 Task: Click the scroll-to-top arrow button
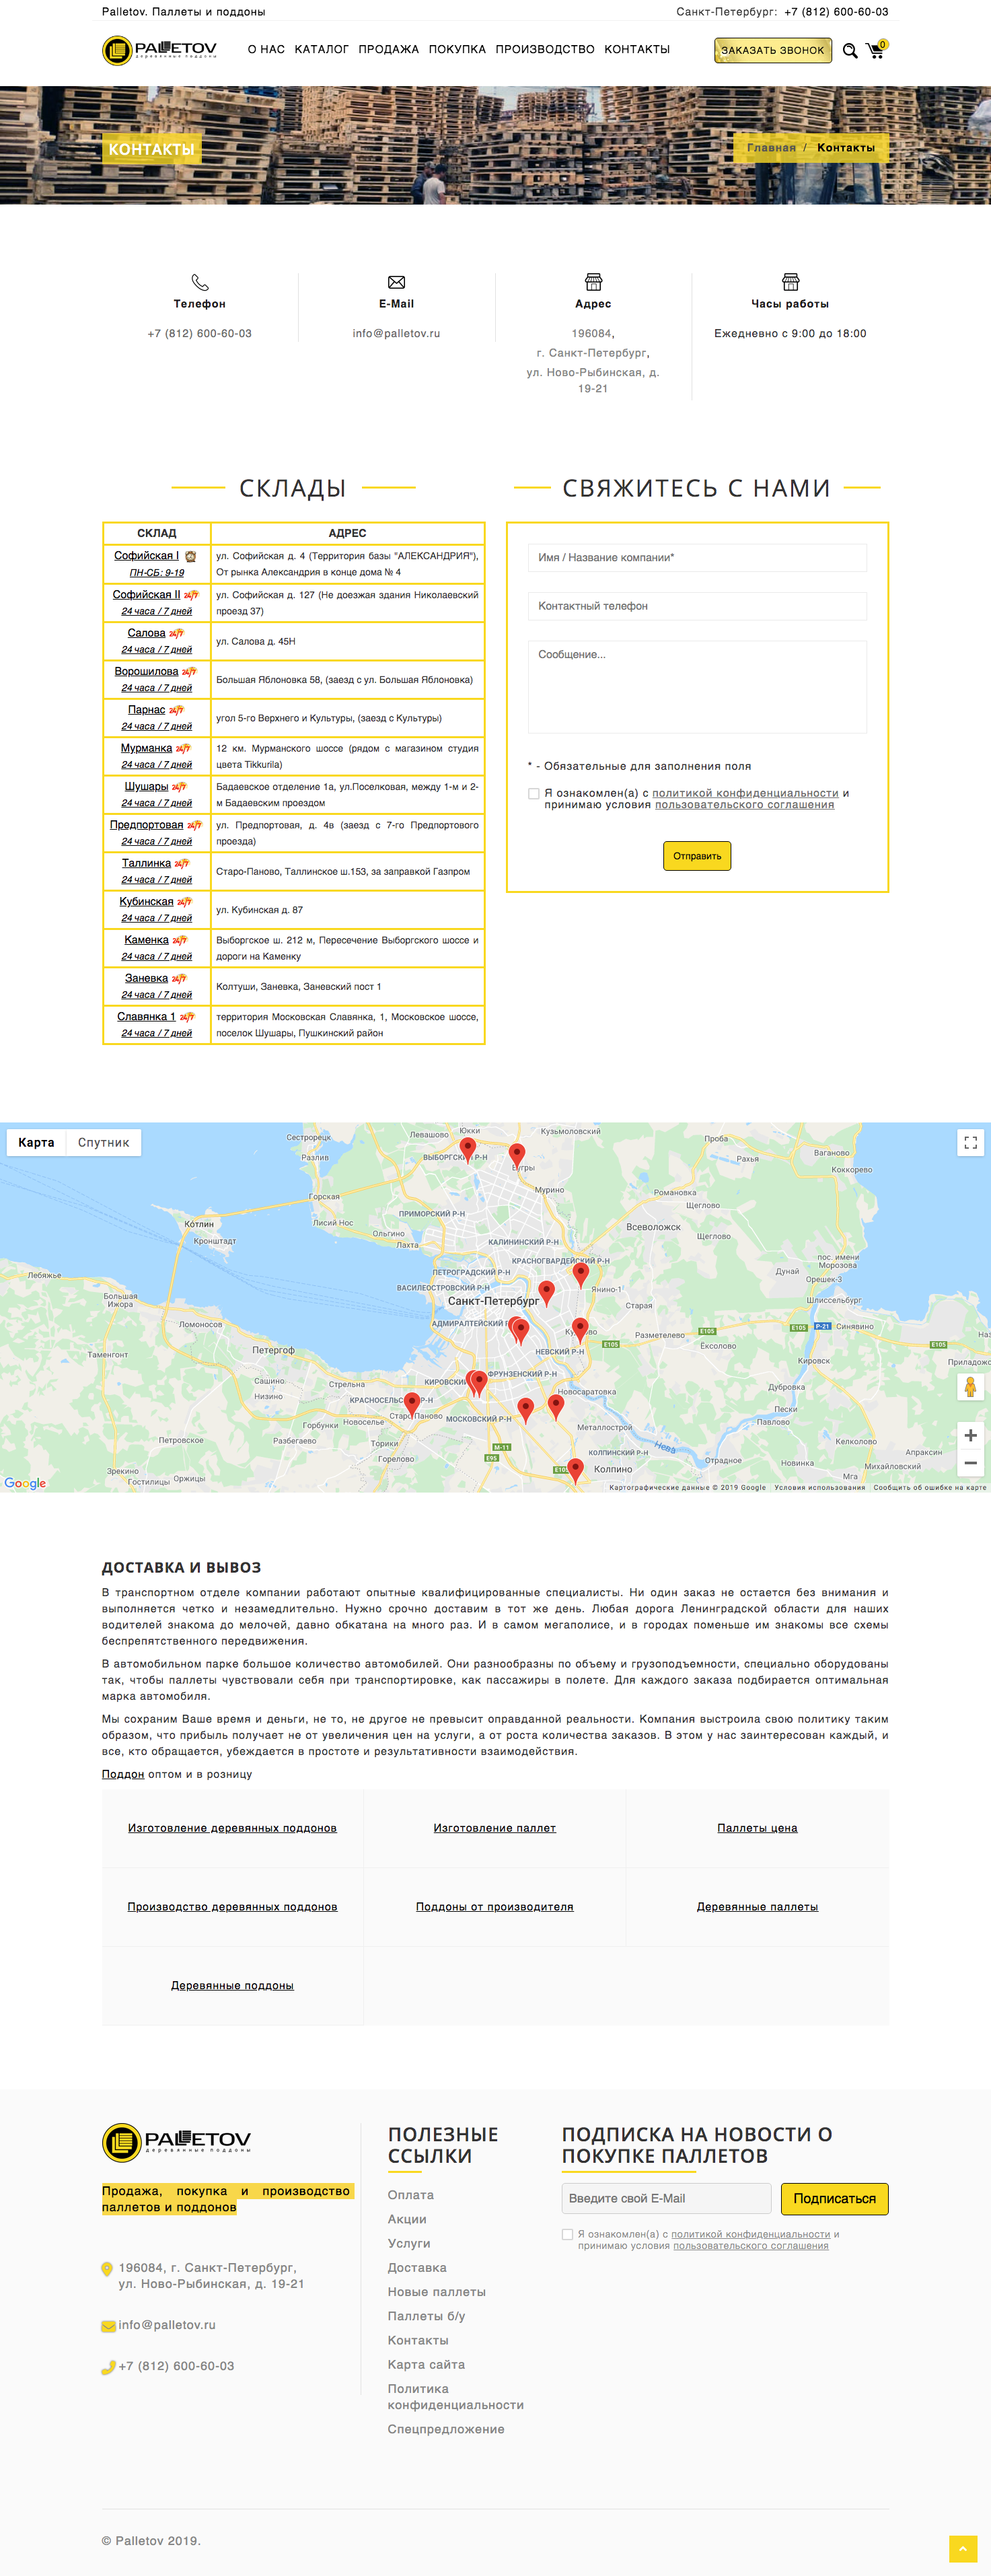tap(963, 2549)
